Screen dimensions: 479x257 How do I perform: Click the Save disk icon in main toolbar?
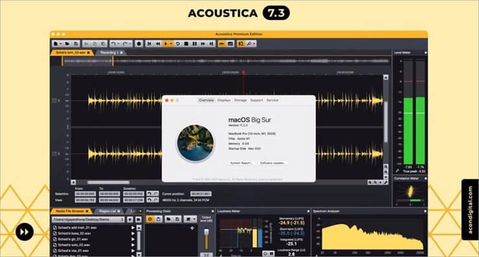click(76, 44)
